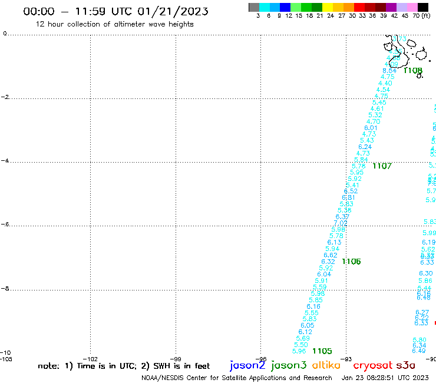Select pass number 1107

pyautogui.click(x=382, y=166)
